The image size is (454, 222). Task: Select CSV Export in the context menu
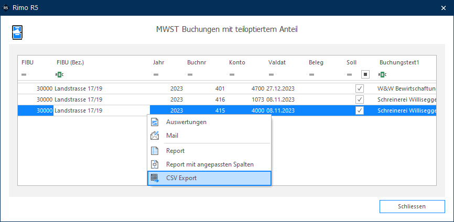209,178
